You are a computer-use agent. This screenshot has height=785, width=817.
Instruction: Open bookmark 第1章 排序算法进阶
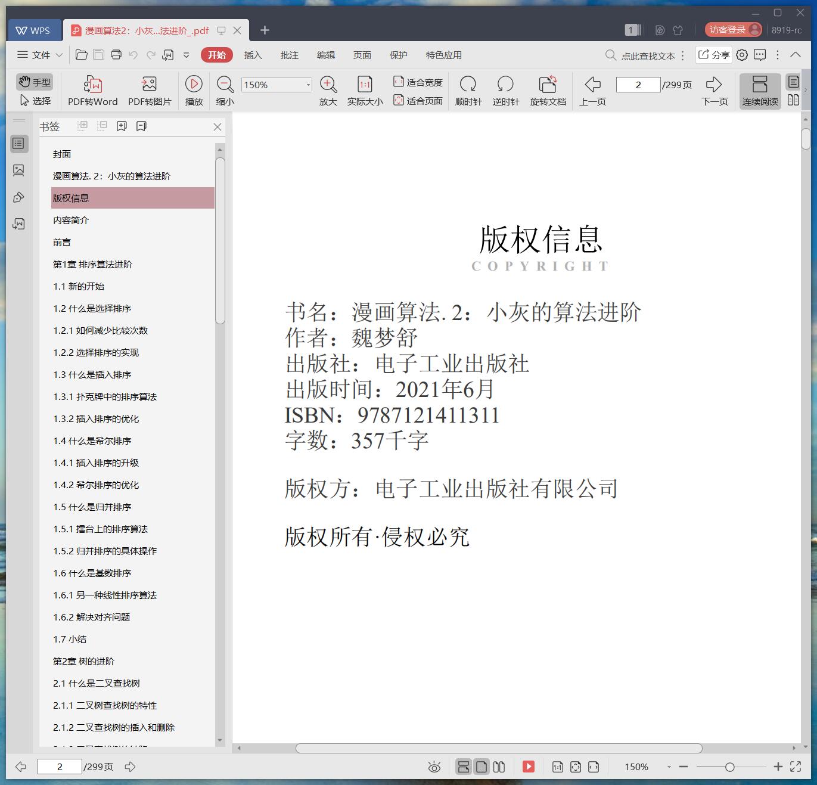pos(92,265)
